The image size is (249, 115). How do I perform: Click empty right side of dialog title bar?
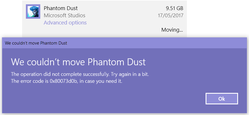pyautogui.click(x=173, y=43)
